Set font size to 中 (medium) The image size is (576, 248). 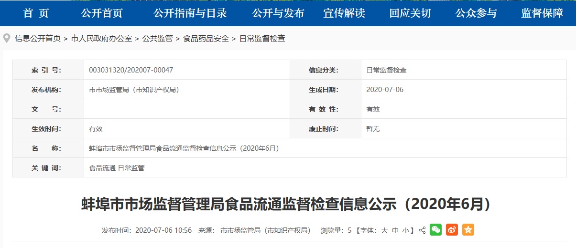point(395,230)
